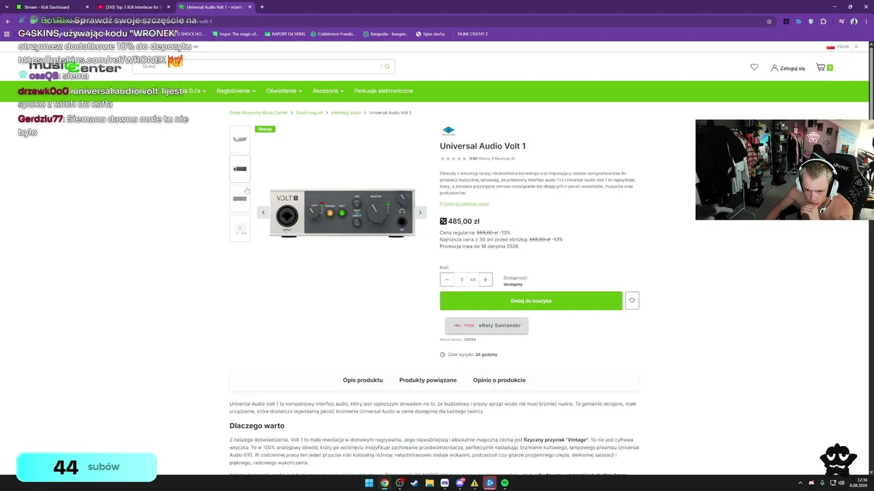The width and height of the screenshot is (874, 491).
Task: Open the fajne ciuchy bookmark
Action: tap(430, 33)
